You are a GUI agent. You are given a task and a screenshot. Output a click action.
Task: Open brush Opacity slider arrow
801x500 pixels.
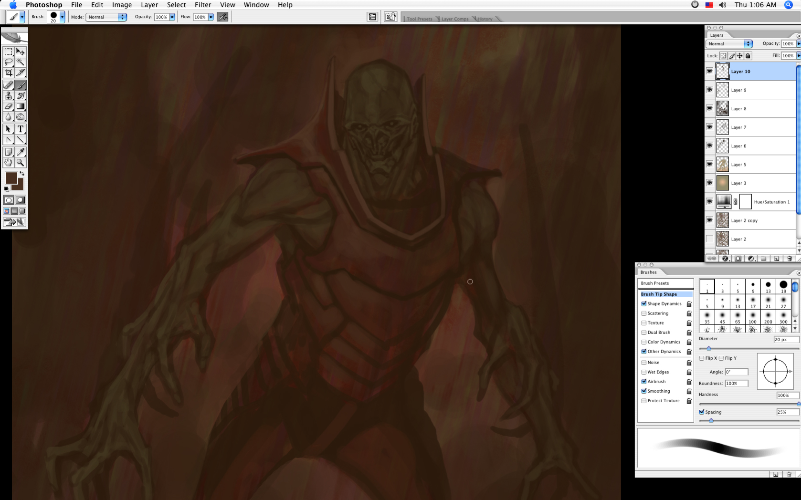[x=172, y=17]
